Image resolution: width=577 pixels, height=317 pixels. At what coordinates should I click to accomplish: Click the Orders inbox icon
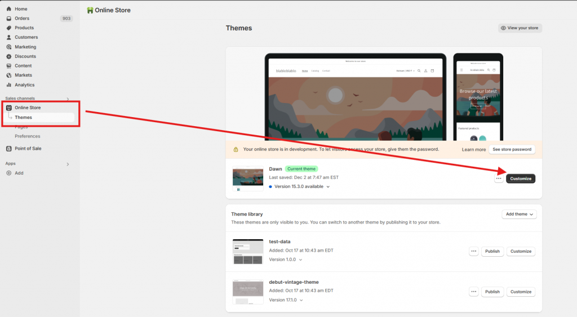[9, 19]
